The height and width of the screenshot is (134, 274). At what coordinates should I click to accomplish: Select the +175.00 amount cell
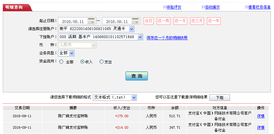click(122, 116)
